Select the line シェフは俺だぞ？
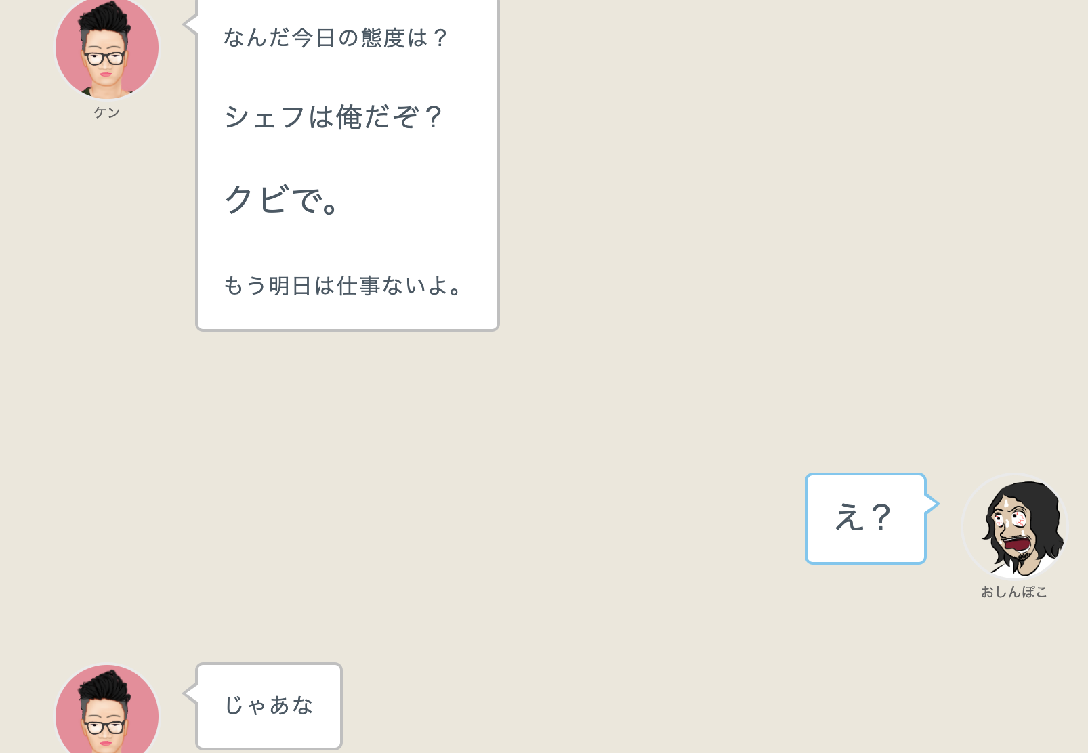Viewport: 1088px width, 753px height. tap(333, 117)
